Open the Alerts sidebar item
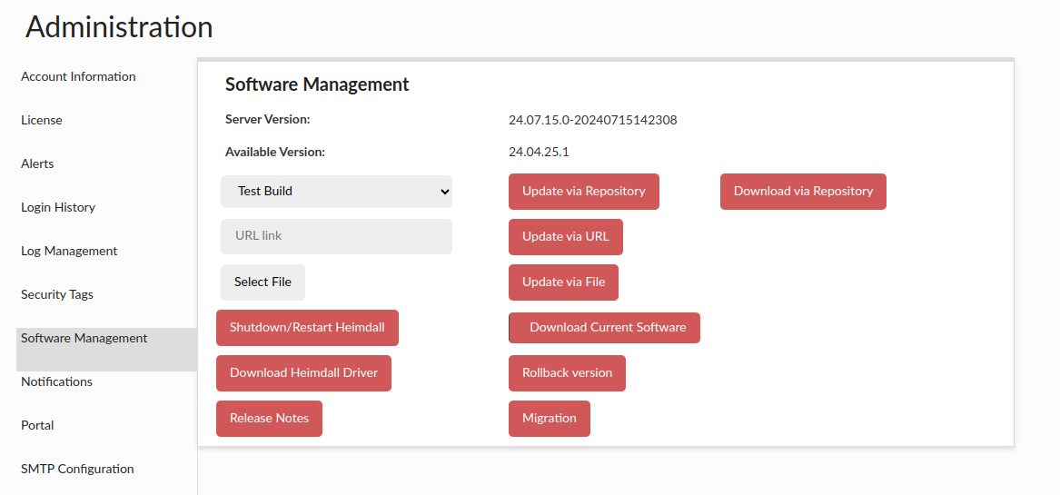 pyautogui.click(x=37, y=164)
